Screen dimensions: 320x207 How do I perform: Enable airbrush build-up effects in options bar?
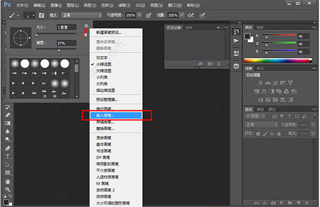(x=190, y=15)
